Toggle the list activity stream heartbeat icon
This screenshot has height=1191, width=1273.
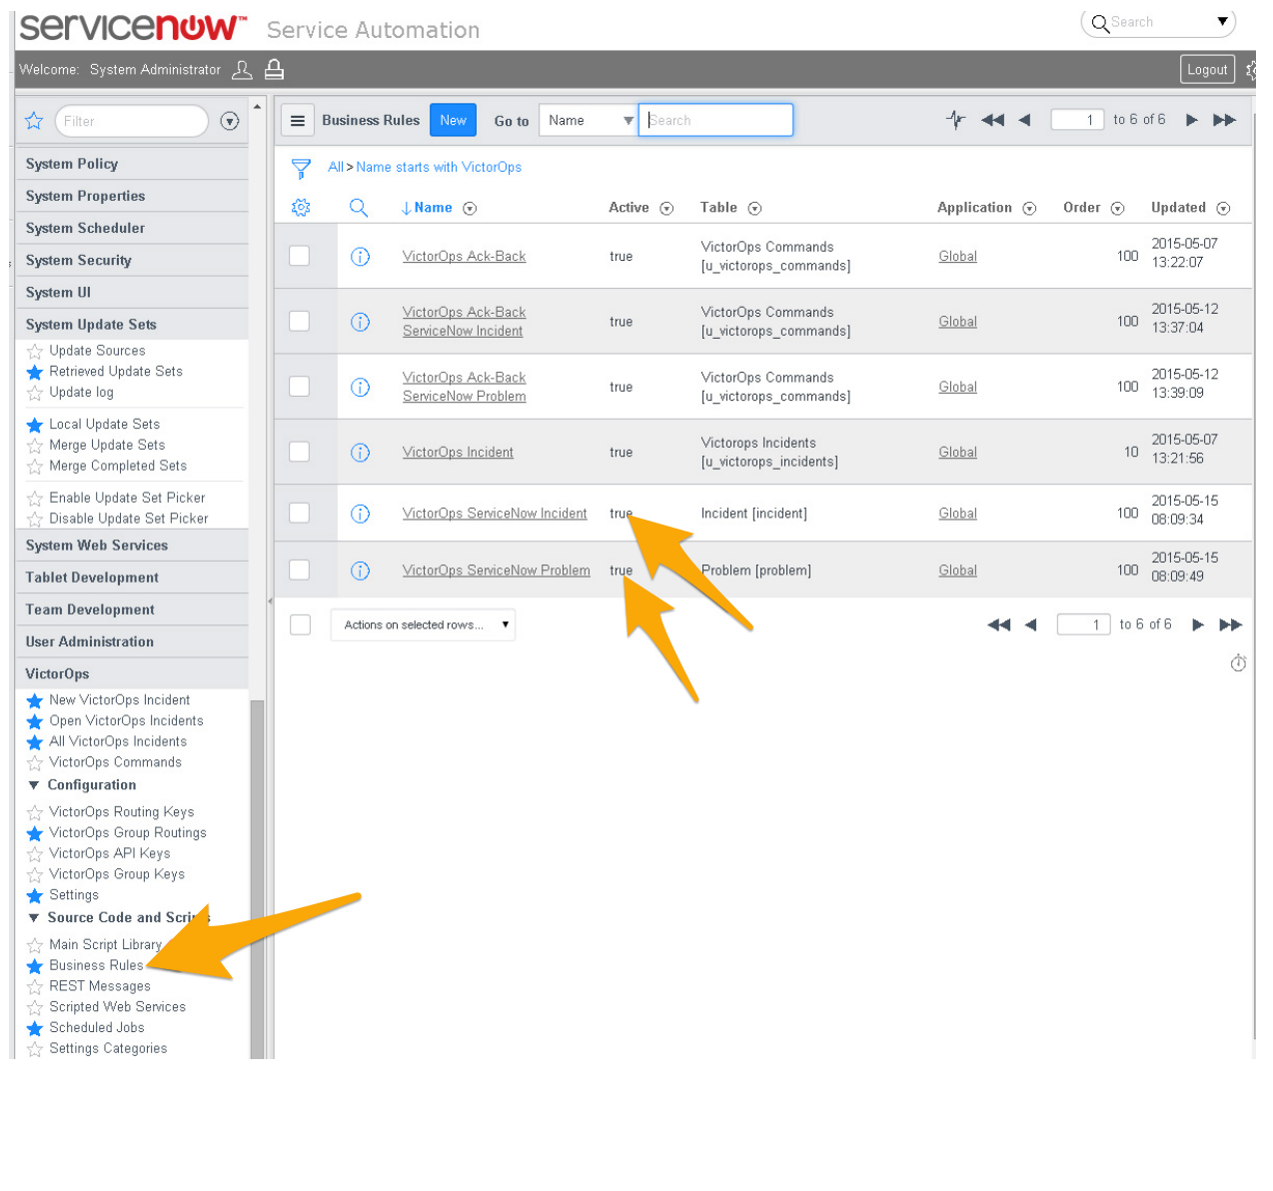(x=955, y=119)
